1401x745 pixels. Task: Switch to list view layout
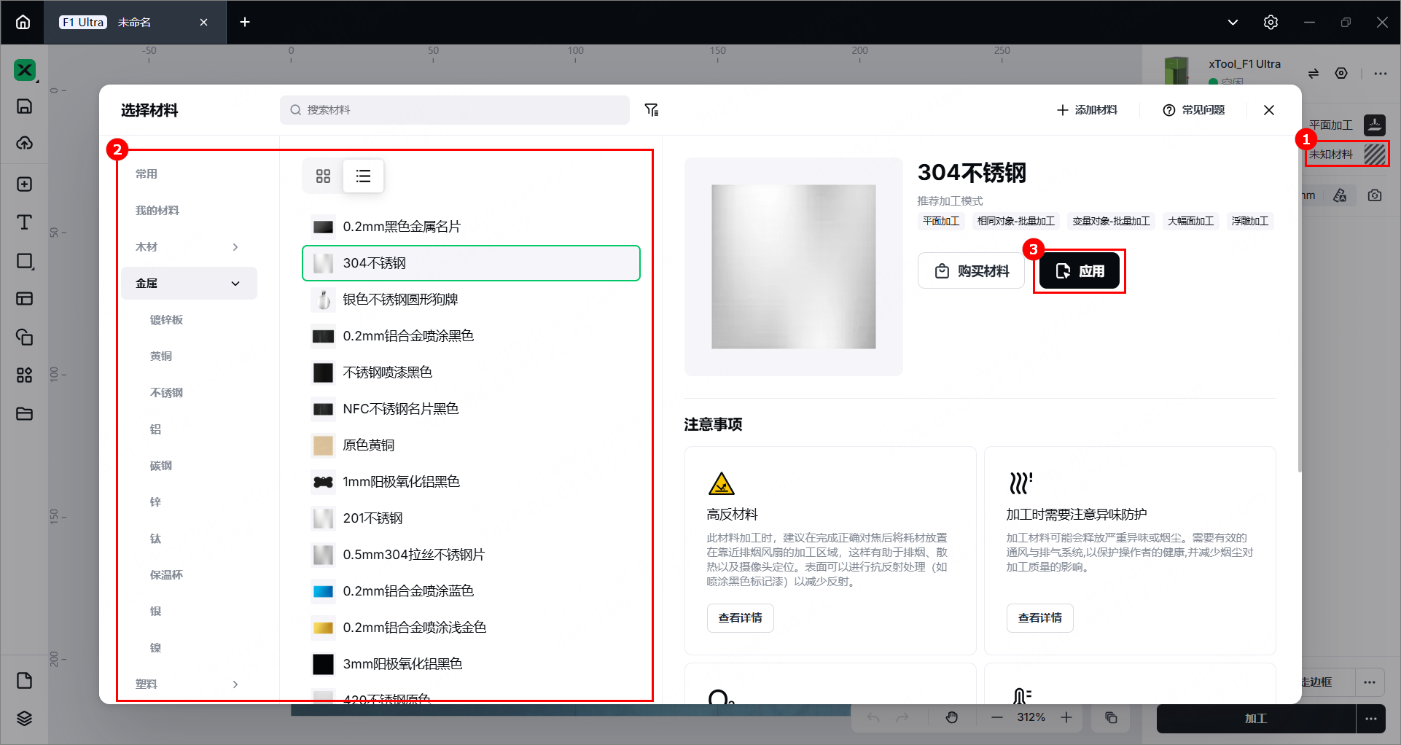363,176
